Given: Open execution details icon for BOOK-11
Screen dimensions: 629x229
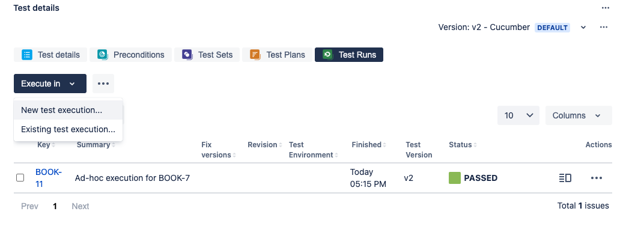Looking at the screenshot, I should click(x=565, y=178).
